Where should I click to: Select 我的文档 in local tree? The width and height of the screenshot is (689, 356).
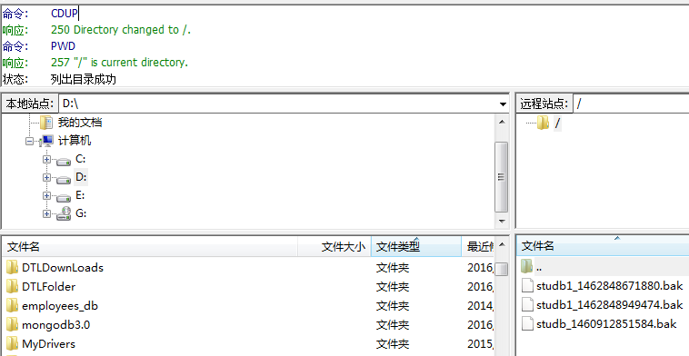point(80,122)
